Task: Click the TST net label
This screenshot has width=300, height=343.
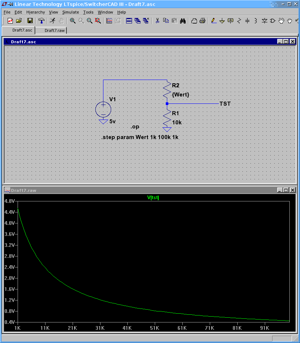Action: [x=225, y=104]
